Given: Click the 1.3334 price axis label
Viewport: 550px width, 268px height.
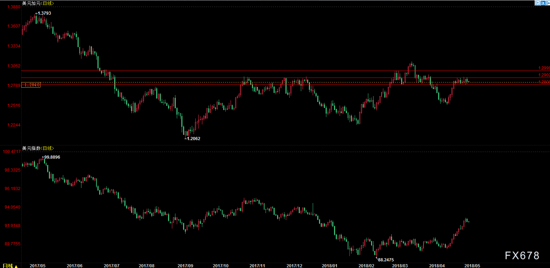Looking at the screenshot, I should coord(14,46).
